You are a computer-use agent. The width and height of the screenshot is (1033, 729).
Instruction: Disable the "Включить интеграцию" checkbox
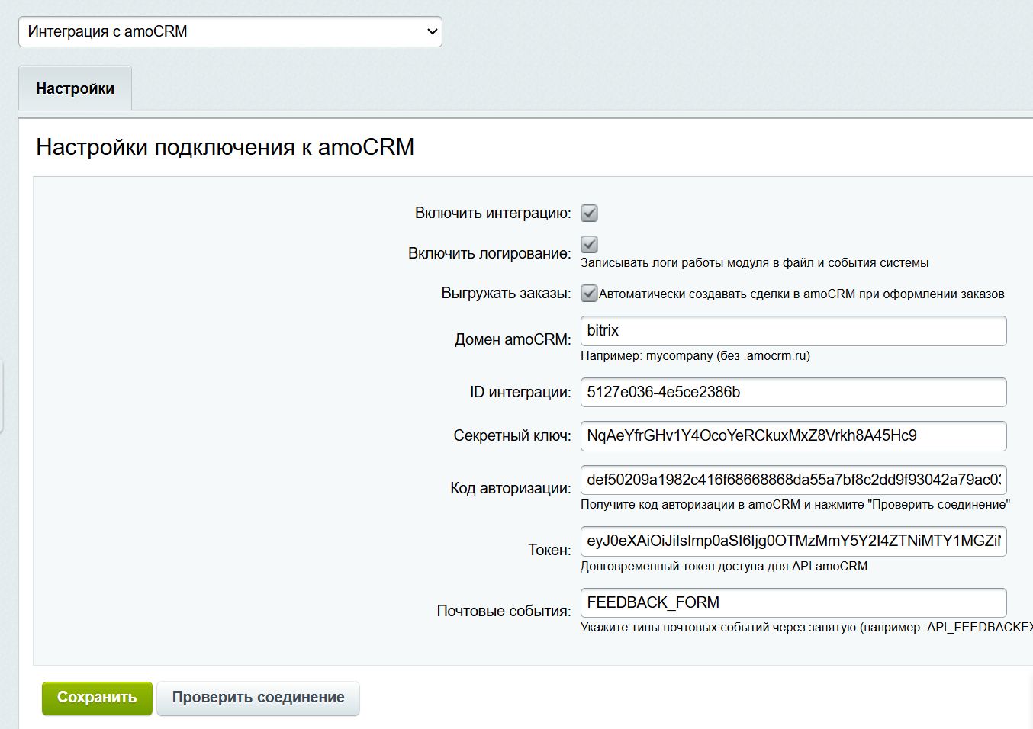click(x=587, y=213)
